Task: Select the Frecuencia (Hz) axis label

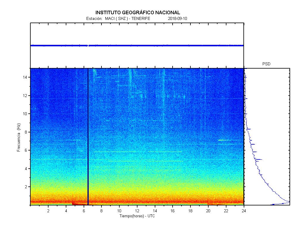Action: [x=18, y=137]
